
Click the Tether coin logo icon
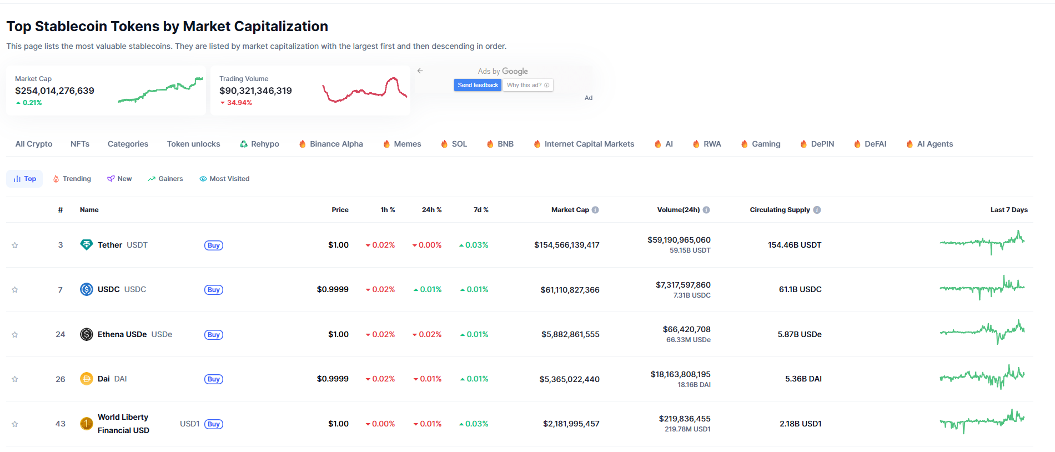click(87, 245)
